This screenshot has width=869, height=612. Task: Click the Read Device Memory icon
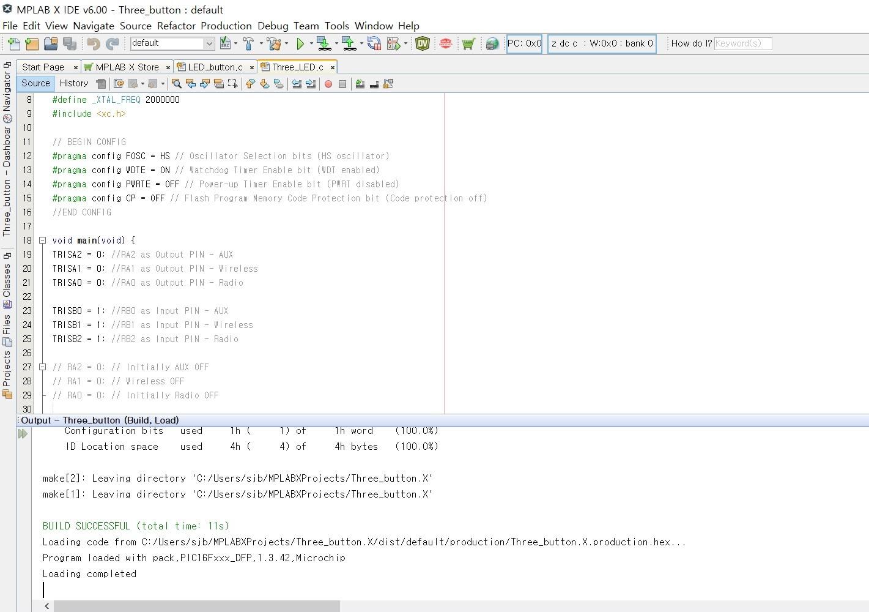(x=349, y=43)
